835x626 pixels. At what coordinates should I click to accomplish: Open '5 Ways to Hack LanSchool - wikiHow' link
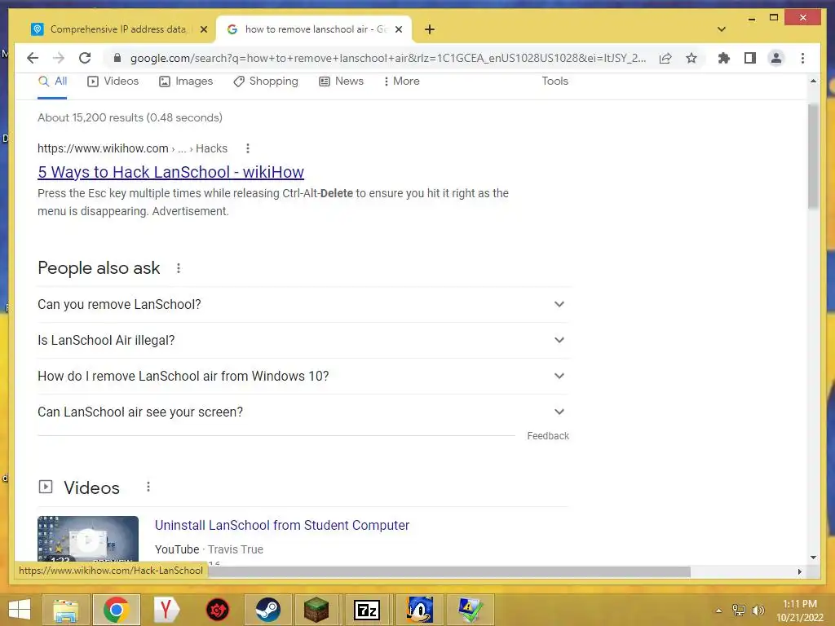coord(170,172)
